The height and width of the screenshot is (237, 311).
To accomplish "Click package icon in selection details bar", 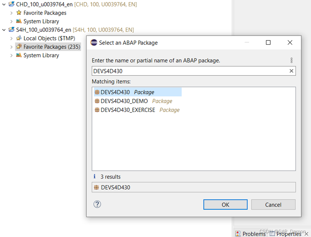I will (x=96, y=187).
